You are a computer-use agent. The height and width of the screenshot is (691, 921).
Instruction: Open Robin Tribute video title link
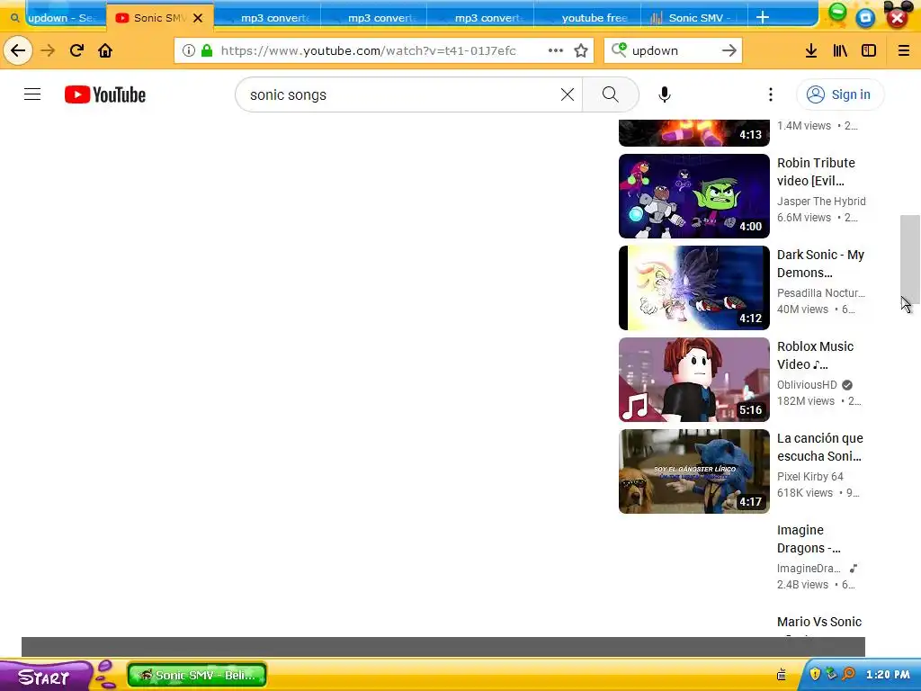click(816, 172)
